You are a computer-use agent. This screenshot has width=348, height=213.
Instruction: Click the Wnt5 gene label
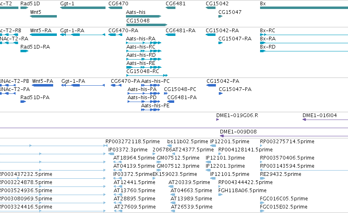coord(36,12)
